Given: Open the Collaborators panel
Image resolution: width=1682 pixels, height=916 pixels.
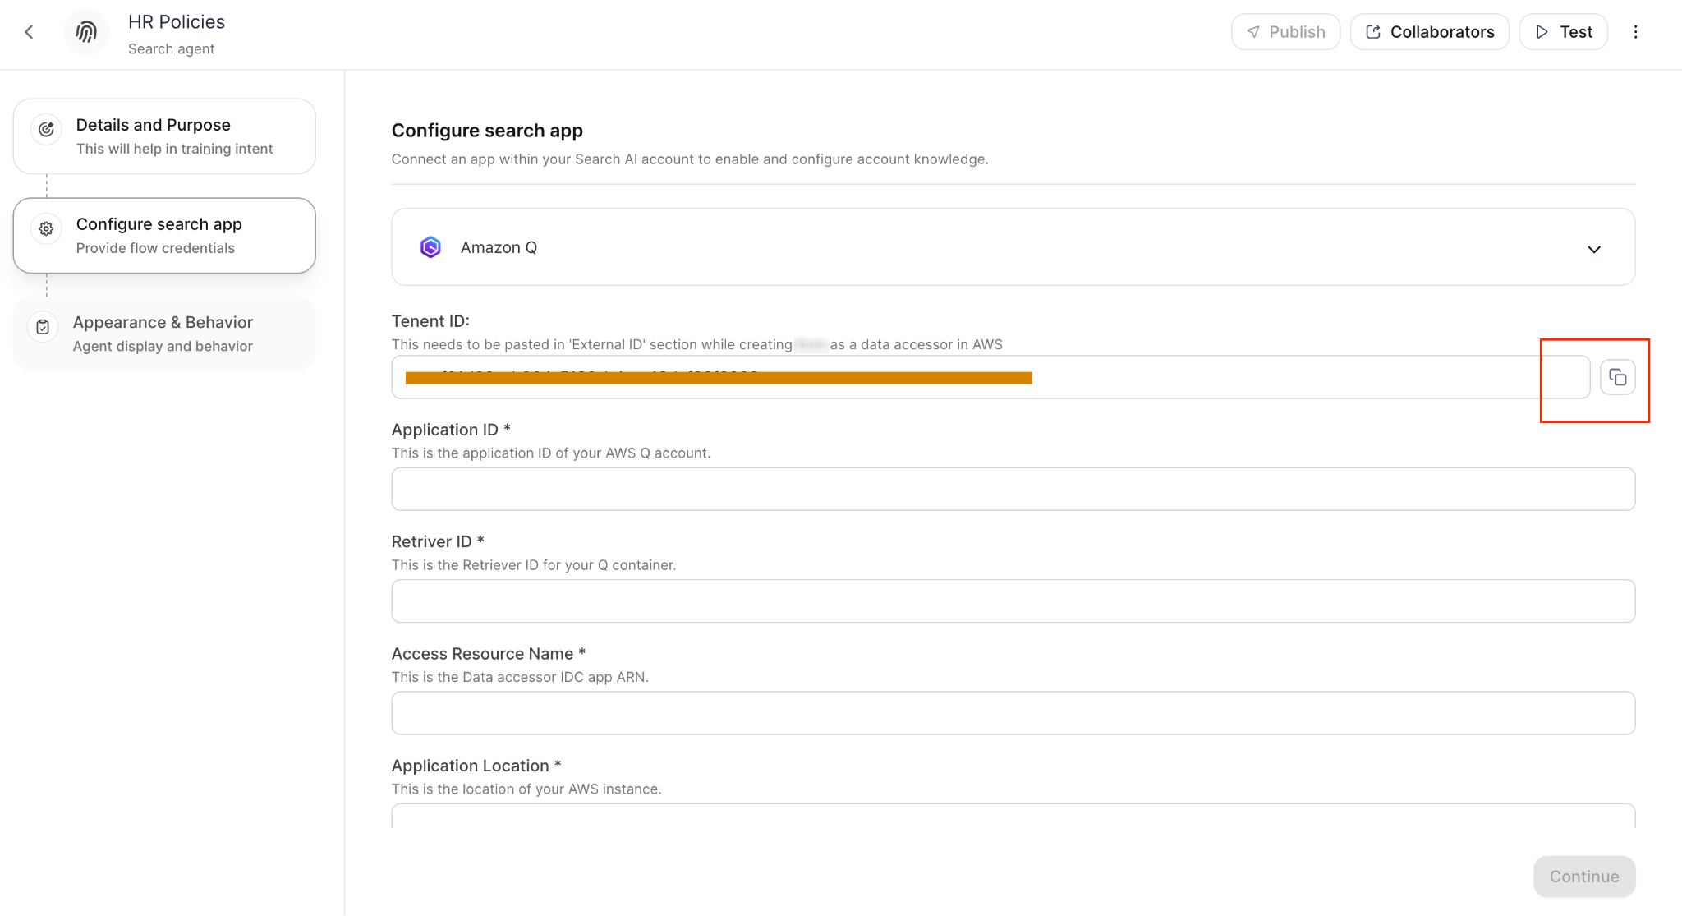Looking at the screenshot, I should (1429, 32).
